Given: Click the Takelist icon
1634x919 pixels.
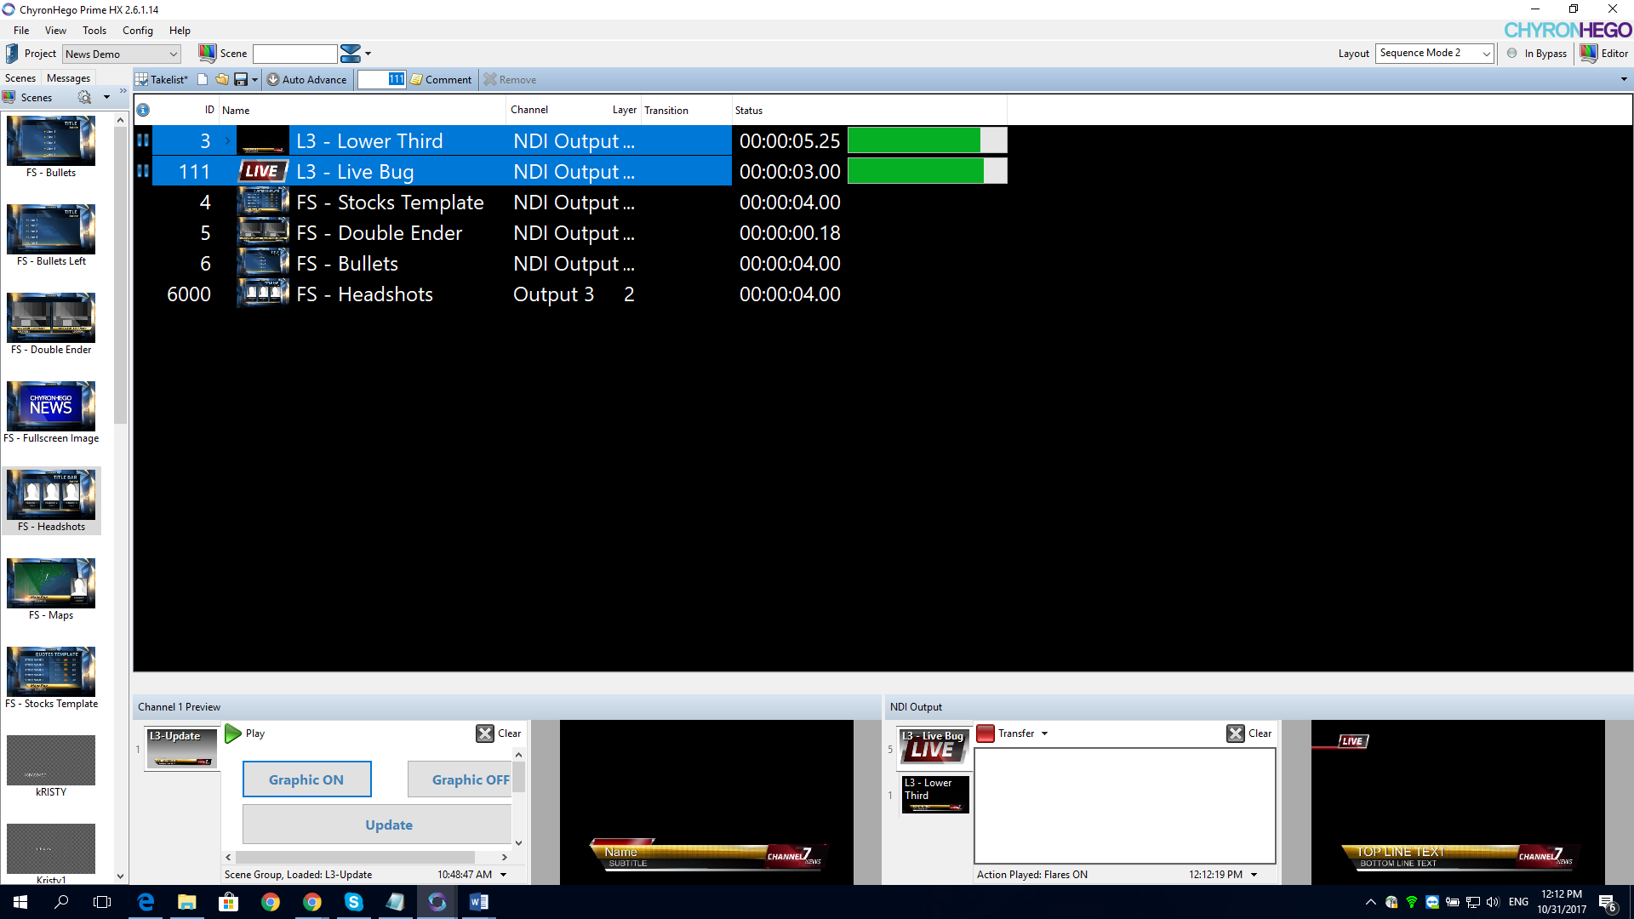Looking at the screenshot, I should pos(141,80).
